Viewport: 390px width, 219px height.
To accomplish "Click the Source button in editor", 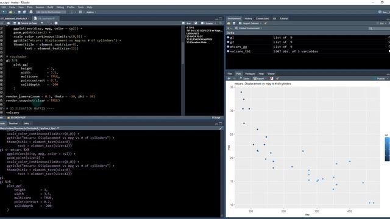I will [207, 23].
